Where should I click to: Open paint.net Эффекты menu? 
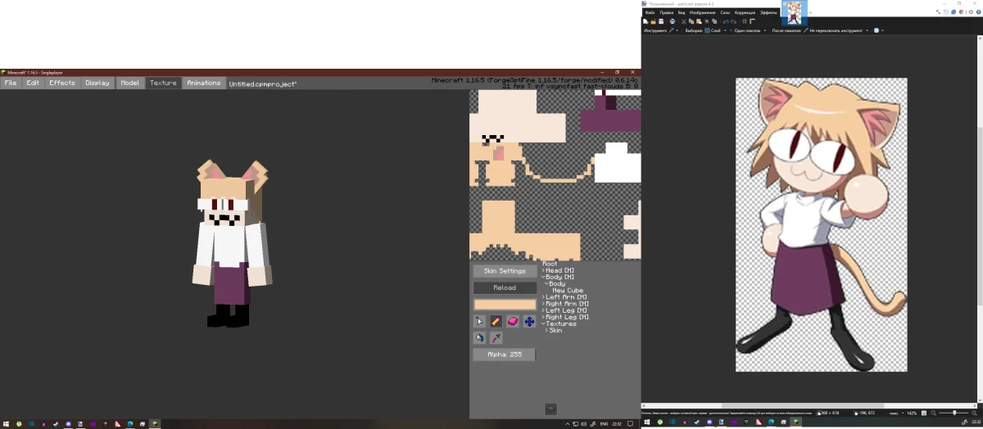[x=768, y=12]
